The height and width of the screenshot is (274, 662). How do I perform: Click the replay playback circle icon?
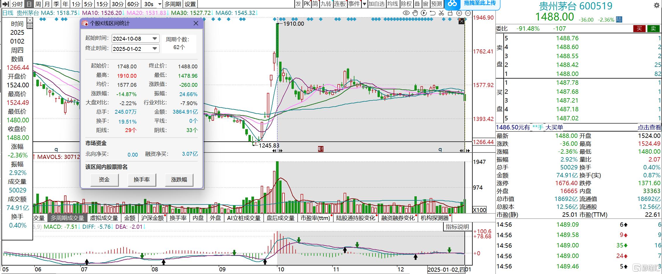point(424,13)
